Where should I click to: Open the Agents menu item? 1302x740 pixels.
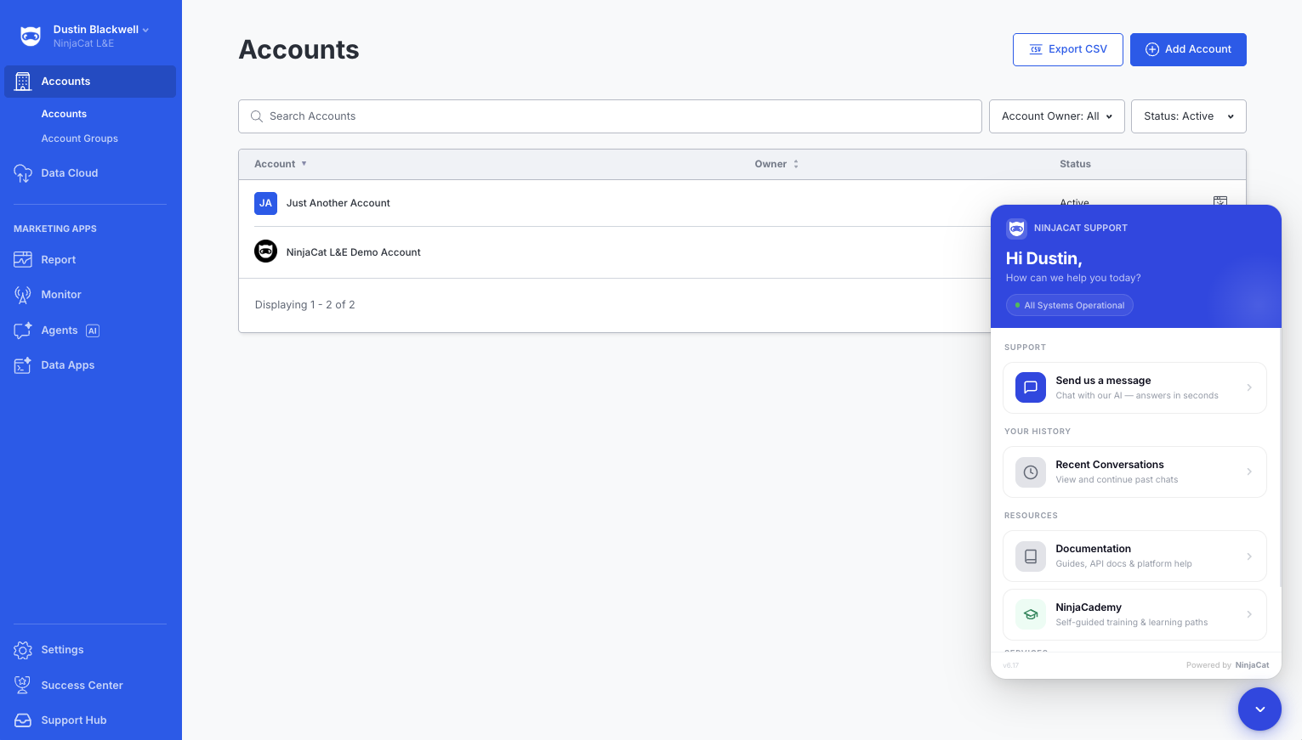point(60,330)
